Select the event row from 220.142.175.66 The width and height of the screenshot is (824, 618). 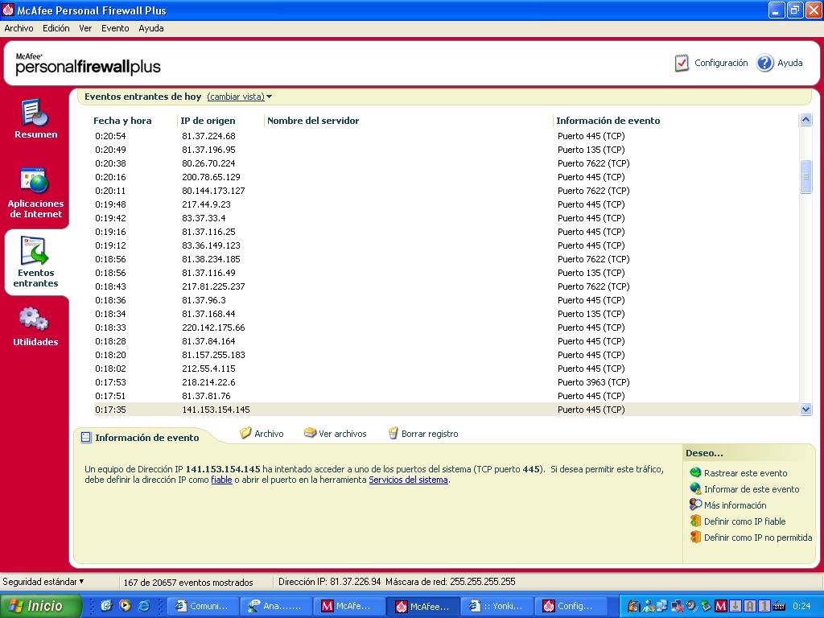click(x=447, y=328)
